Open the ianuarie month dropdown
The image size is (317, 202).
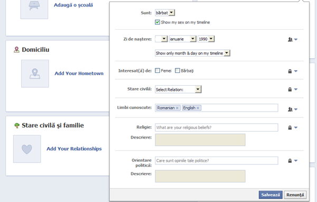(x=183, y=39)
